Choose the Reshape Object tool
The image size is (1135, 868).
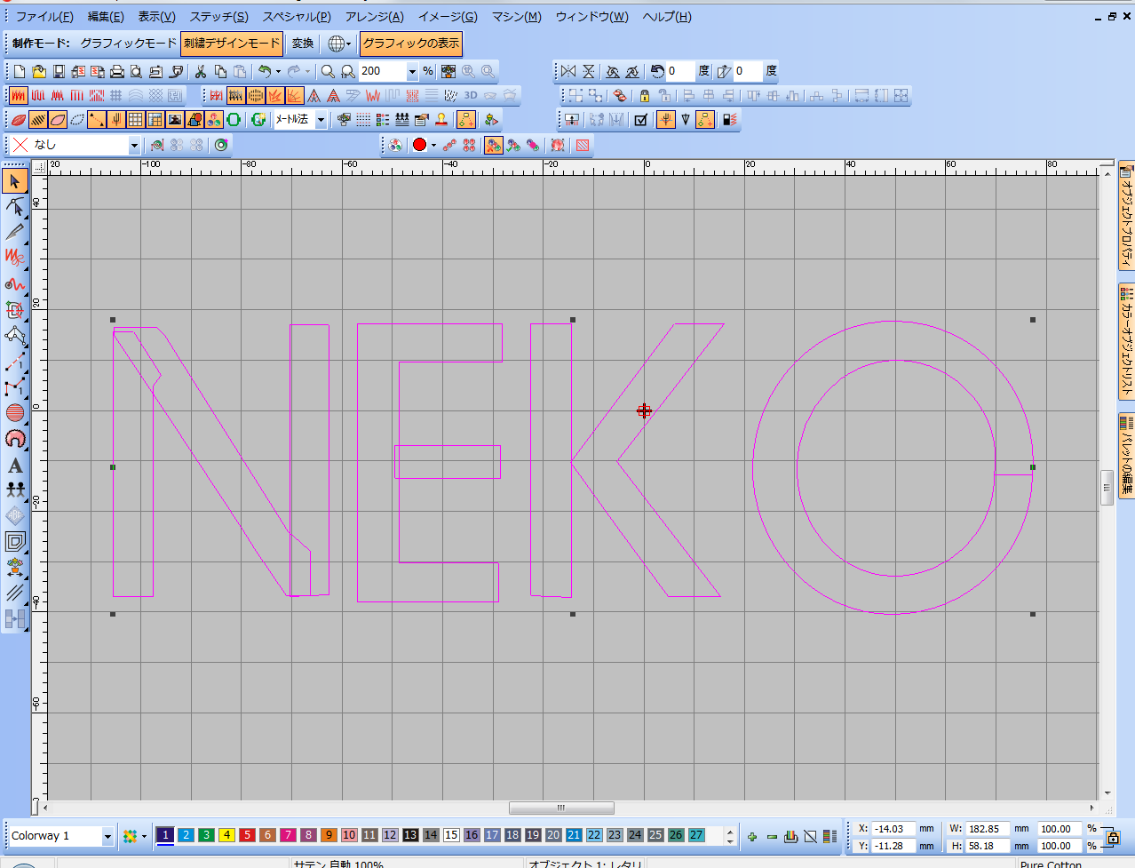[x=15, y=207]
